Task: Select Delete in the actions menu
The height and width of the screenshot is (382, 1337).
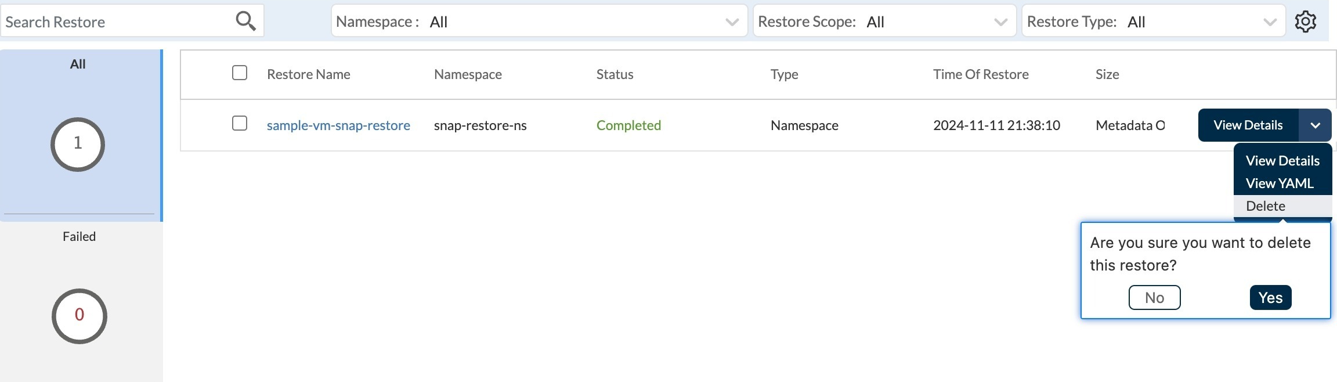Action: point(1266,206)
